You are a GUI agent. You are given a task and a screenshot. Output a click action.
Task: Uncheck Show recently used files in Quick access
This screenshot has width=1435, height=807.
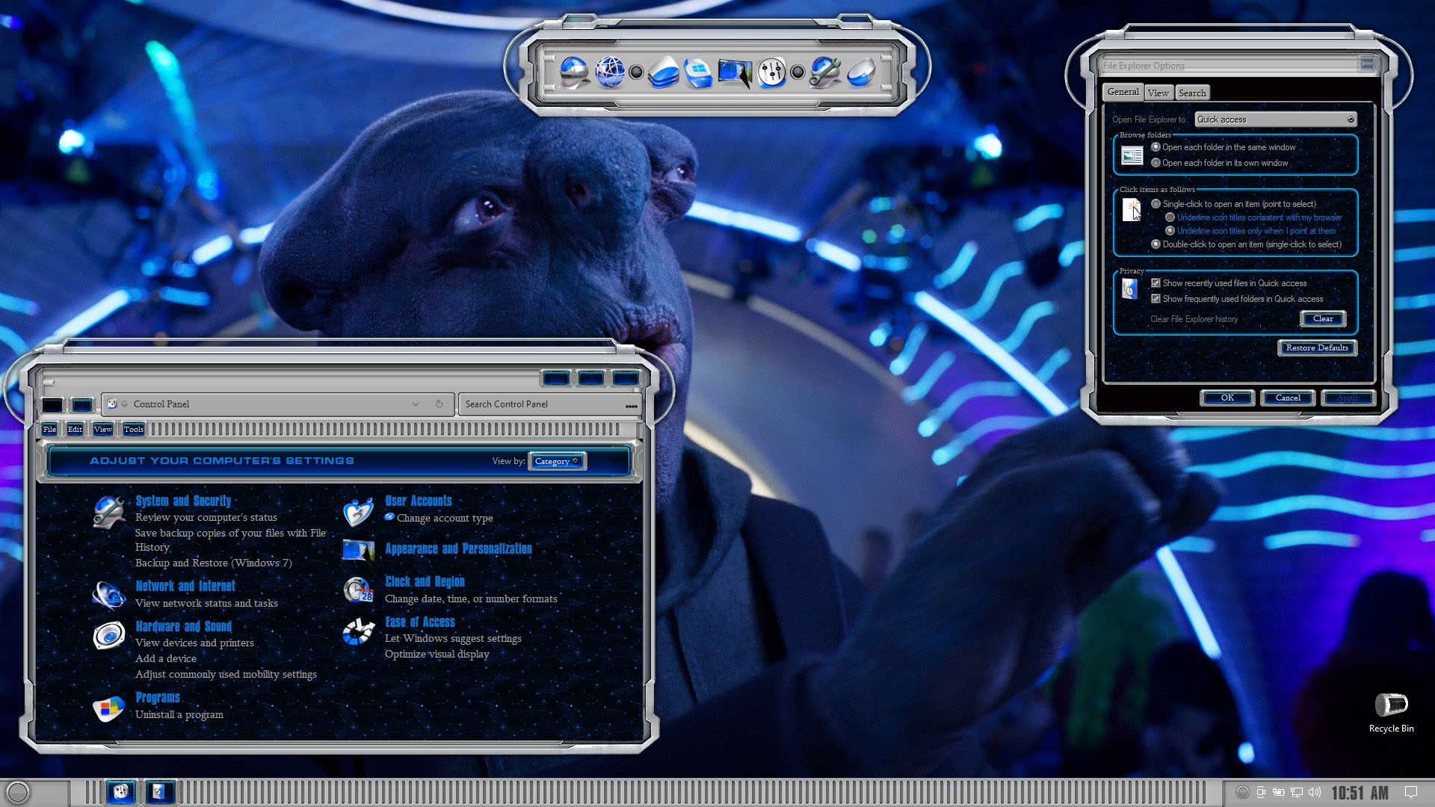1156,283
